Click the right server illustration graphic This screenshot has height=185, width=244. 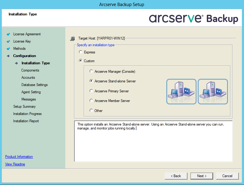tap(213, 91)
